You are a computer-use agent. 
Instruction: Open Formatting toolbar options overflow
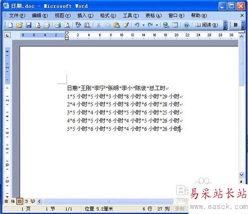(x=243, y=25)
